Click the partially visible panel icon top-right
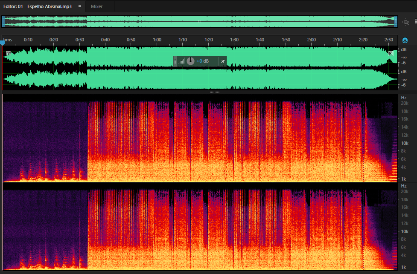 (x=416, y=22)
